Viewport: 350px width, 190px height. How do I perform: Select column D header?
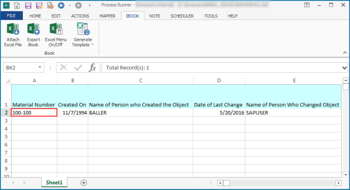[x=219, y=81]
